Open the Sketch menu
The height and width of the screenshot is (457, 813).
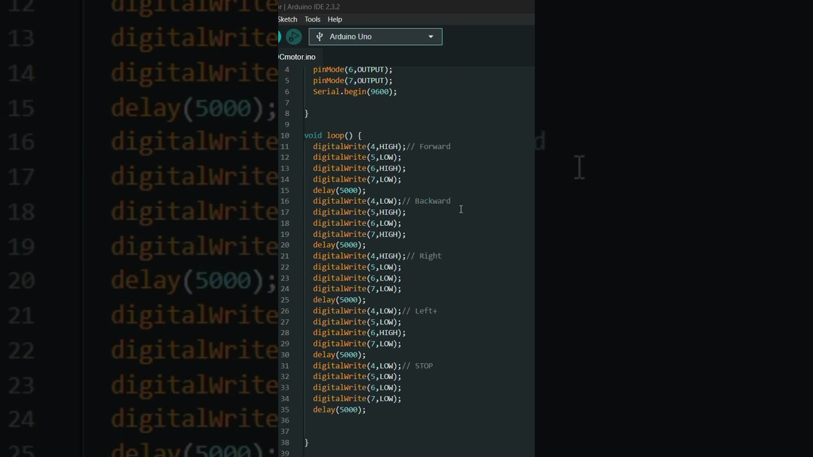287,19
